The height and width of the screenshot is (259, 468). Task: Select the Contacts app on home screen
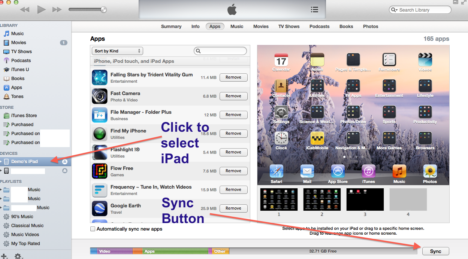coord(281,86)
